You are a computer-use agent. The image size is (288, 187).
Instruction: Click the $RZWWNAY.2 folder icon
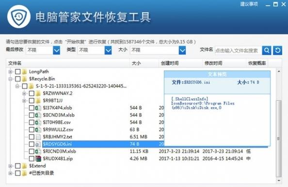[x=38, y=93]
